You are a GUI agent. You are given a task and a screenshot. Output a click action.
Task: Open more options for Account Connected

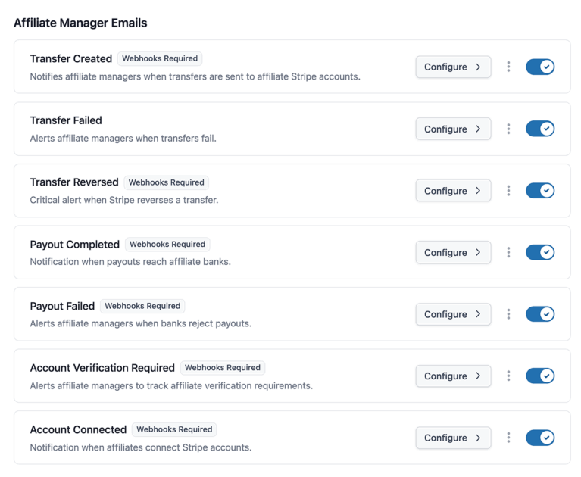508,438
